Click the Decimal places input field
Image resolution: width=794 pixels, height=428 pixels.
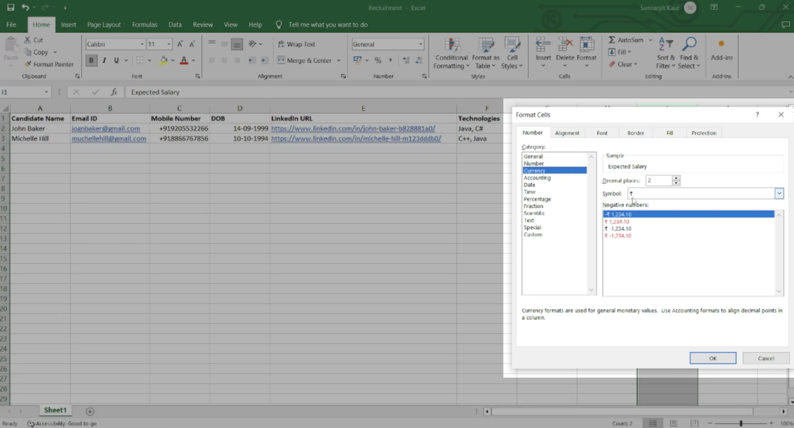[659, 181]
